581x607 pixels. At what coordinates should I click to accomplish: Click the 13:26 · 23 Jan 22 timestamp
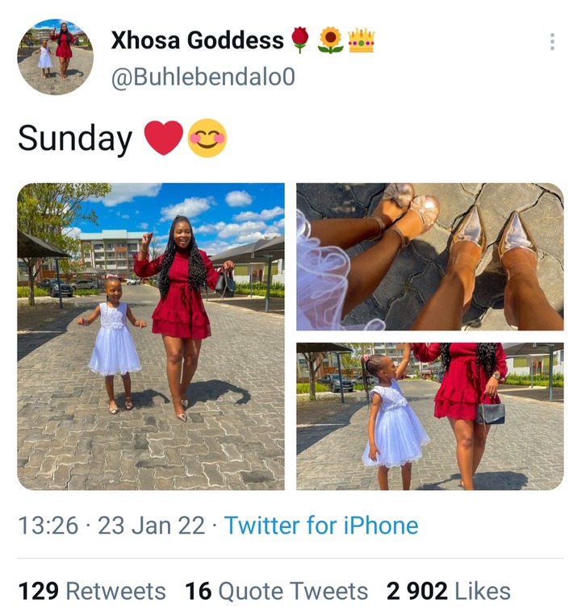pos(111,526)
